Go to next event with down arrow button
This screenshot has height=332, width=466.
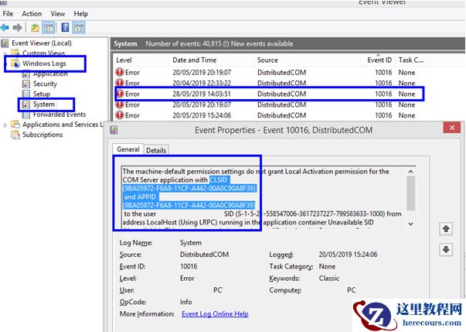click(446, 250)
